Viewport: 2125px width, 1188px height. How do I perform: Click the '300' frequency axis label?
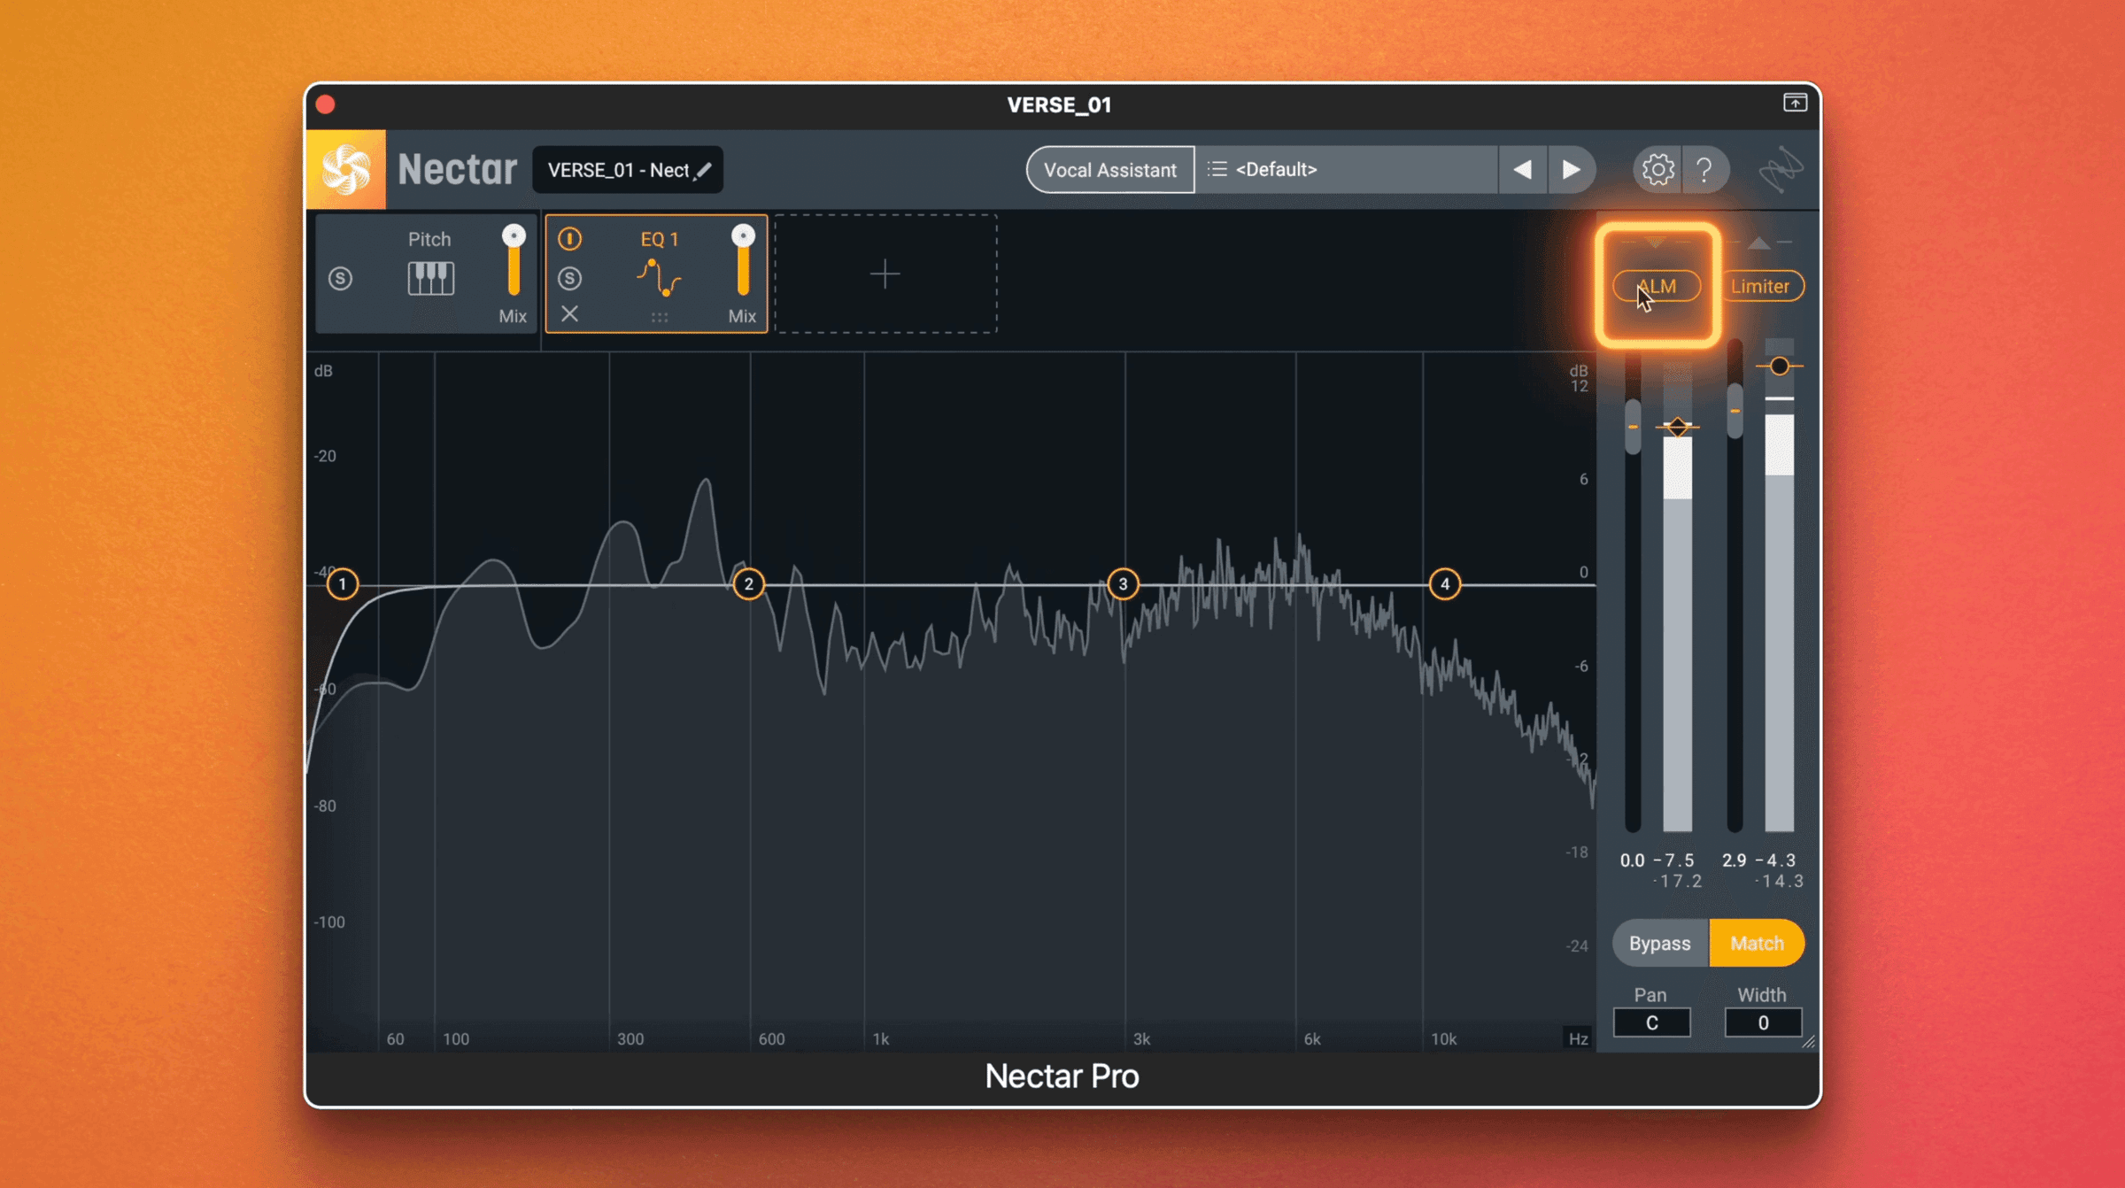click(630, 1039)
